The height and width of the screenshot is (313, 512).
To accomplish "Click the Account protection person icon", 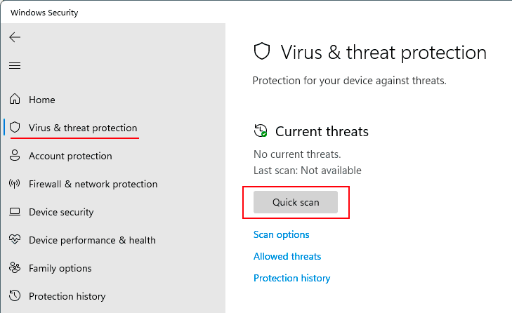I will pos(15,155).
